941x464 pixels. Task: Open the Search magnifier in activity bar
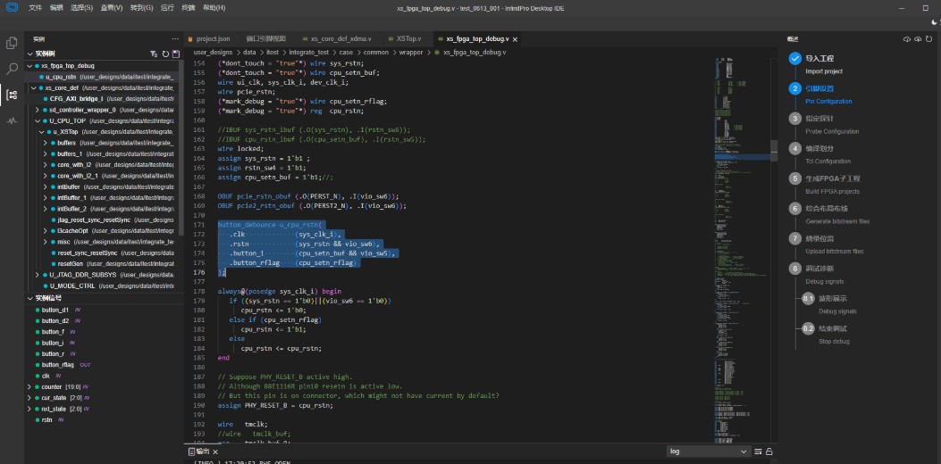pyautogui.click(x=12, y=69)
